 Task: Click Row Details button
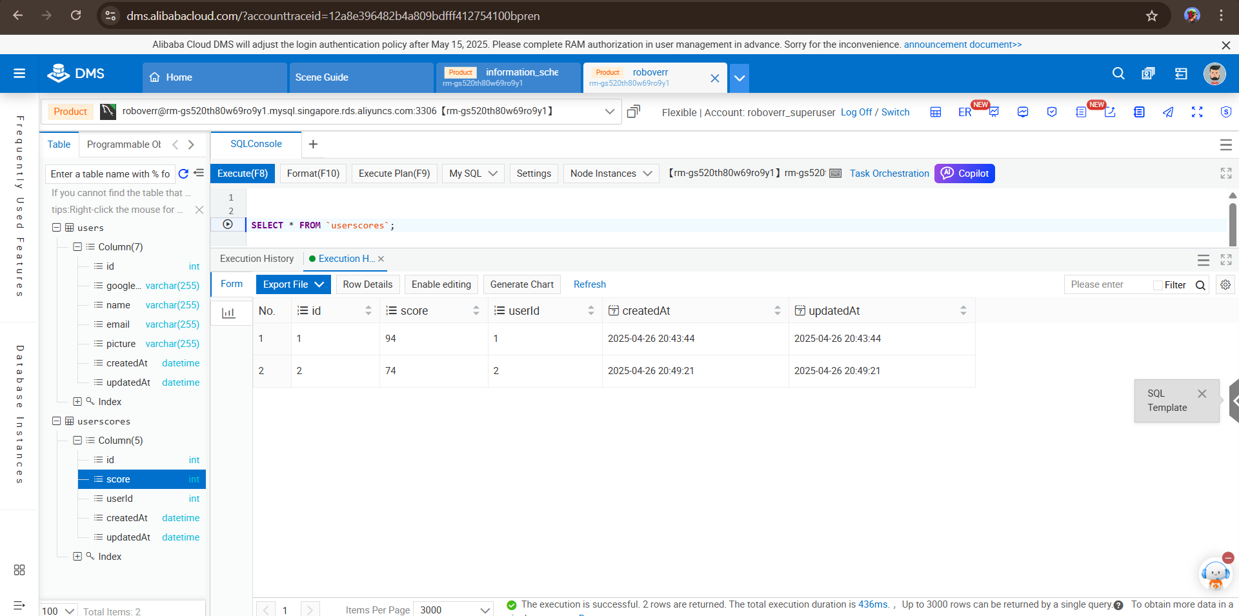pos(368,284)
